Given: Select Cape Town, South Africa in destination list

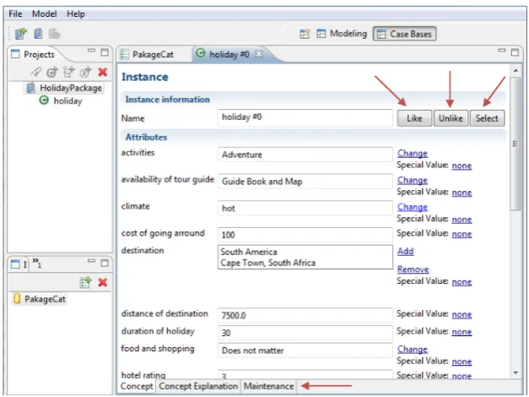Looking at the screenshot, I should pyautogui.click(x=267, y=263).
